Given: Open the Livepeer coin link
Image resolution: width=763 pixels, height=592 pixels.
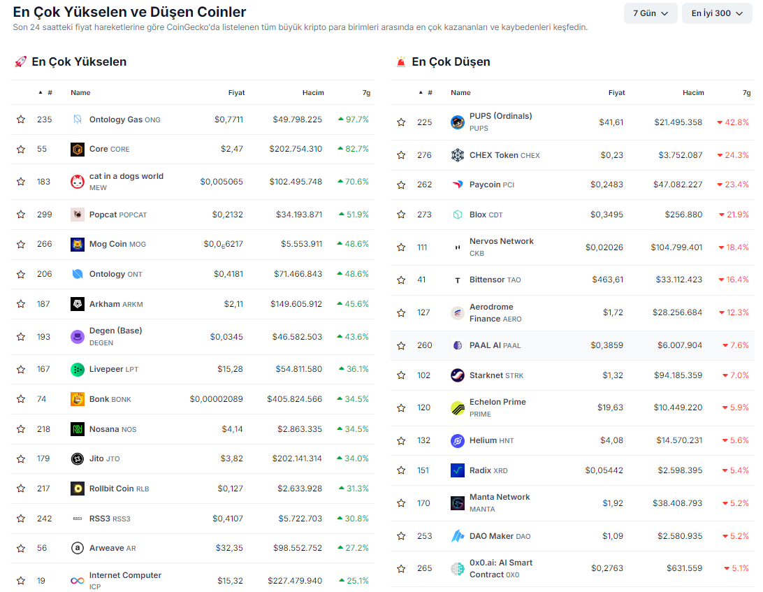Looking at the screenshot, I should coord(107,369).
